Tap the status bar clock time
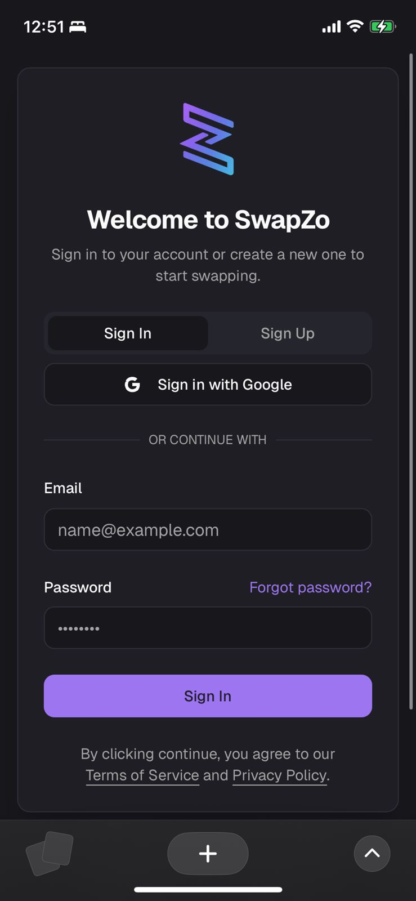416x901 pixels. (x=44, y=26)
